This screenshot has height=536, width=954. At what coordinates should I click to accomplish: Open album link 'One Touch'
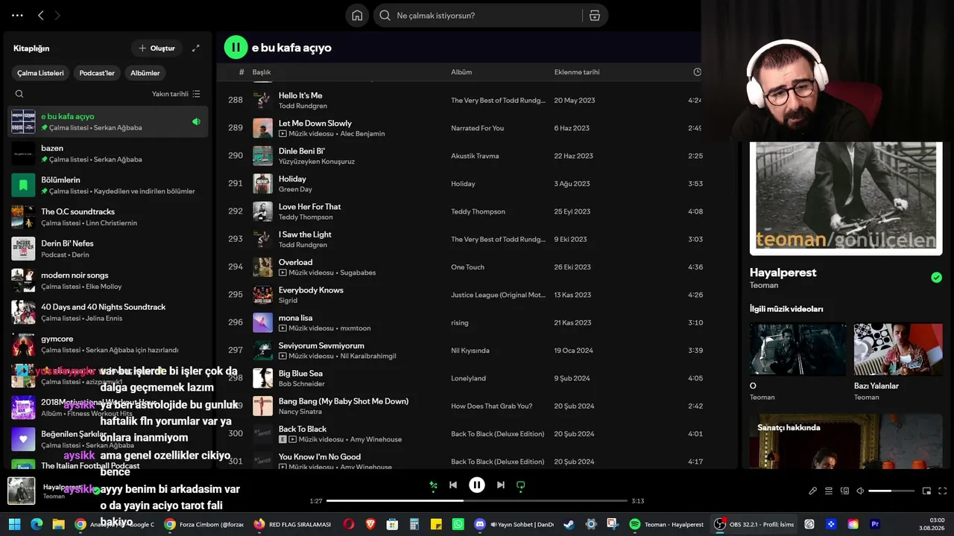pos(467,267)
